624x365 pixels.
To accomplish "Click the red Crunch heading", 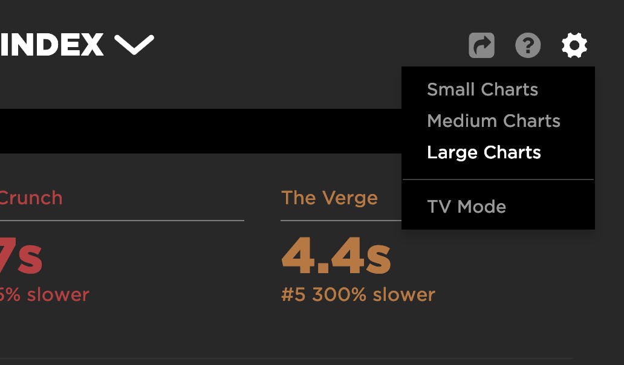I will [x=31, y=198].
